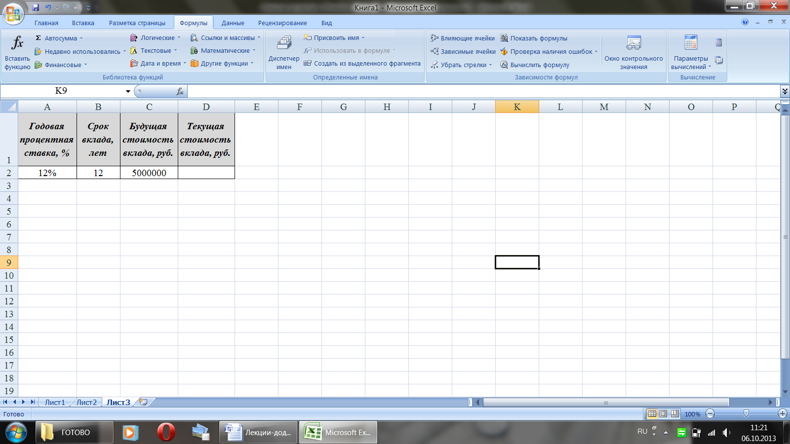Click the Insert Function fx button in ribbon
790x444 pixels.
point(17,51)
